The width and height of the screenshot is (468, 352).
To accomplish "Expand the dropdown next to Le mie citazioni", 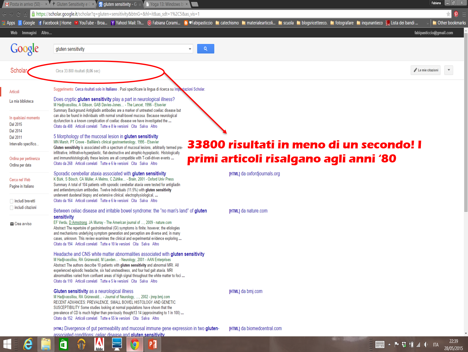I will point(449,70).
